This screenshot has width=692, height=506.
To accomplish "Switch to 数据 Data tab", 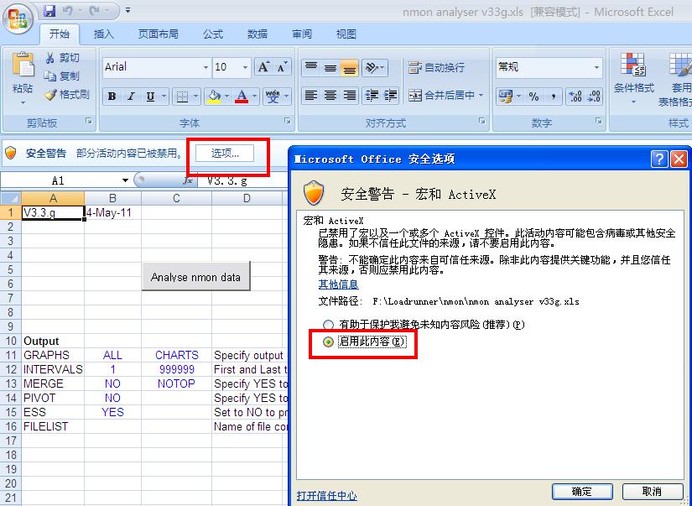I will coord(258,34).
